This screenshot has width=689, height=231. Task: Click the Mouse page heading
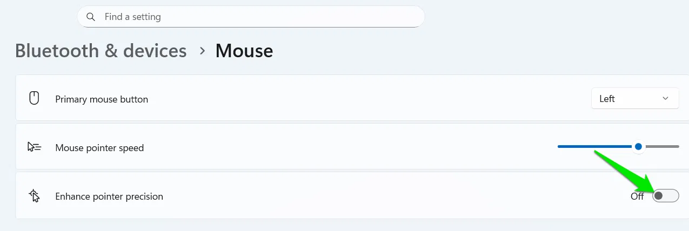tap(244, 51)
